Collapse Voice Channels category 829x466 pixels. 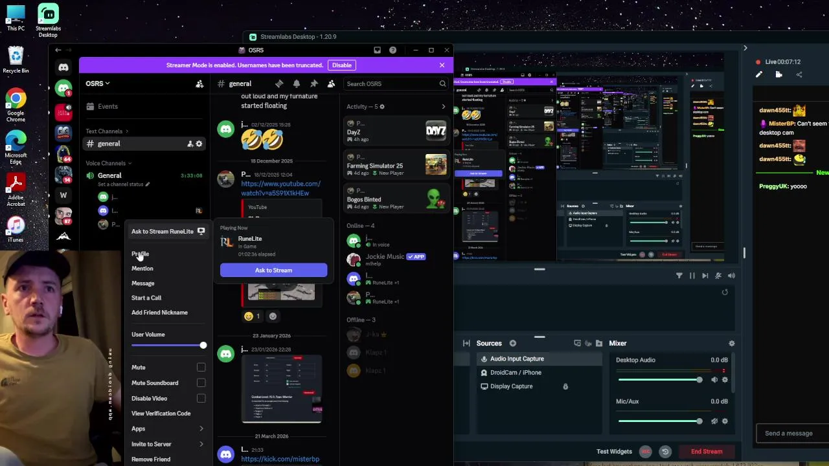tap(109, 163)
